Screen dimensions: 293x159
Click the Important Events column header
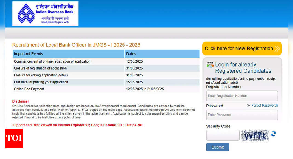pyautogui.click(x=69, y=54)
